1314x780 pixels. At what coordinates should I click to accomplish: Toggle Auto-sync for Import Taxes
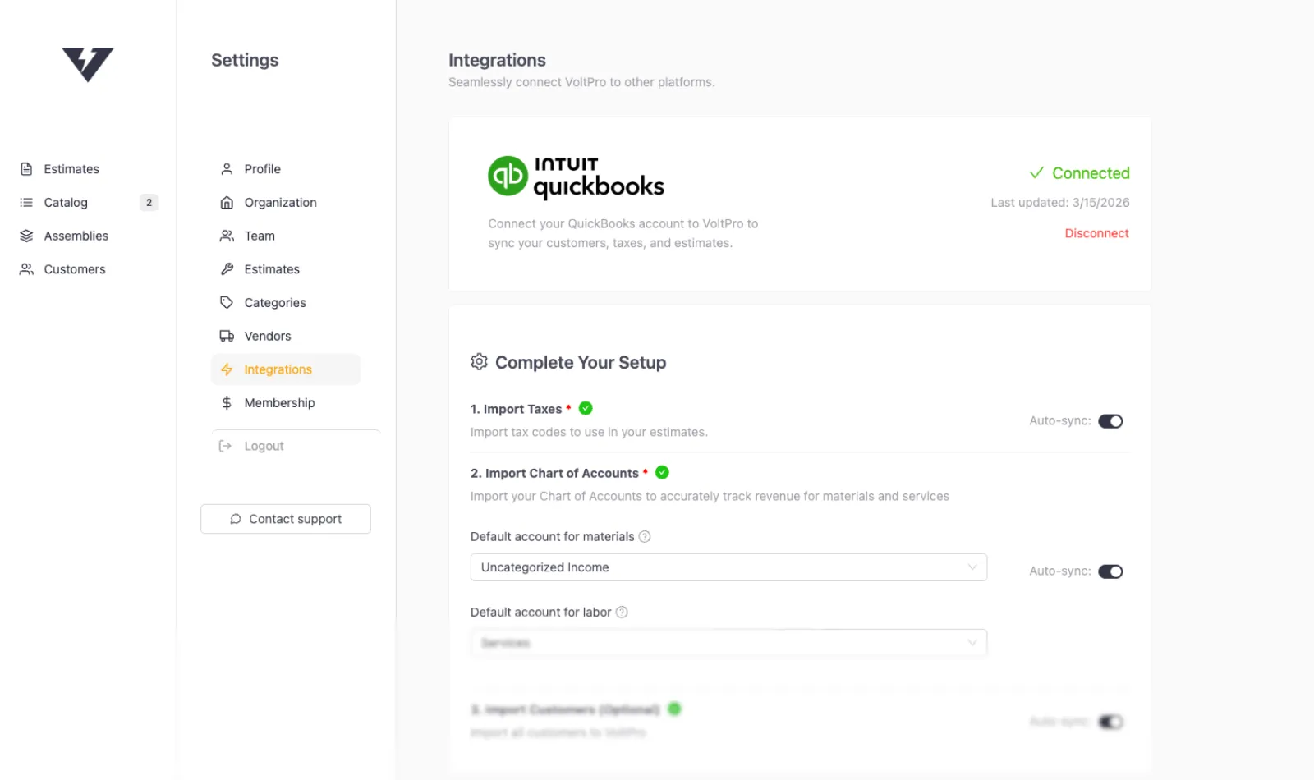[x=1111, y=420]
